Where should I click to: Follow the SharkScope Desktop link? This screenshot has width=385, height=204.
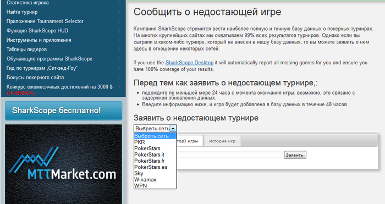tap(189, 63)
